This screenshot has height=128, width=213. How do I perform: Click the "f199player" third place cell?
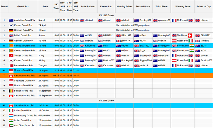(x=161, y=55)
